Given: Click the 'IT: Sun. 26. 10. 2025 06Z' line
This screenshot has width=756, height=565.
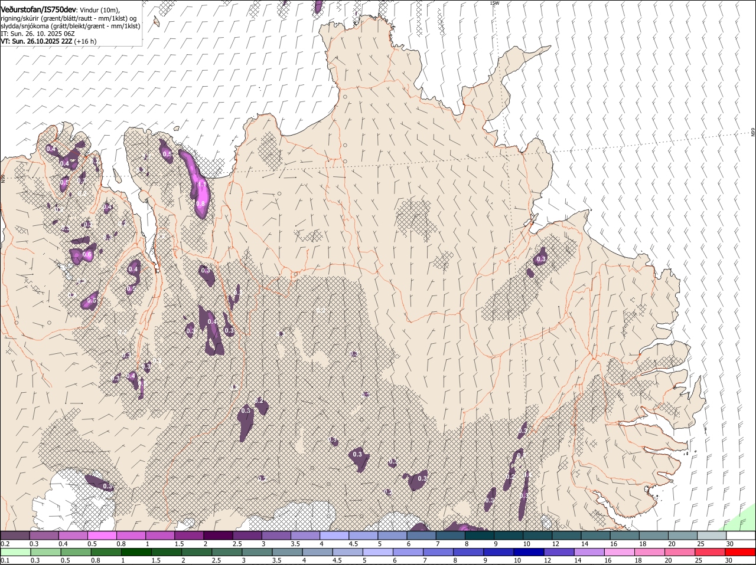Looking at the screenshot, I should 37,34.
